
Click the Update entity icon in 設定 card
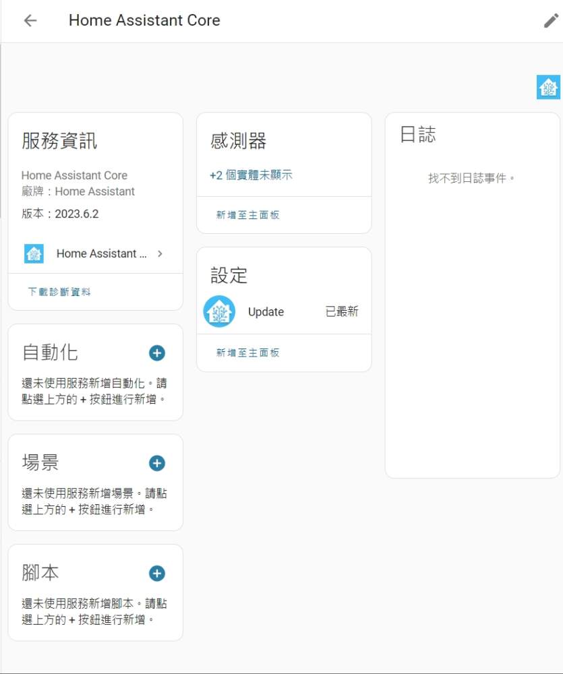[219, 311]
